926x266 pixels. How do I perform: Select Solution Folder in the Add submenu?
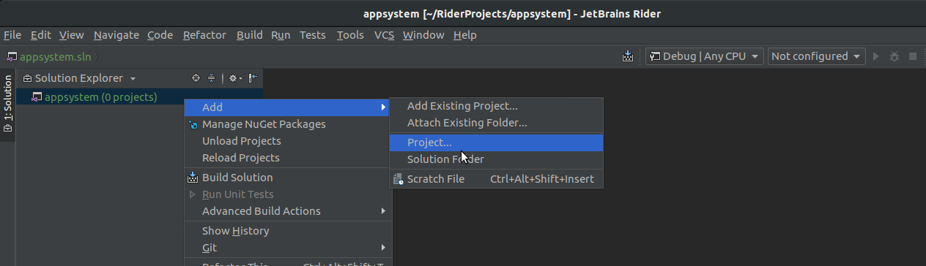pyautogui.click(x=496, y=159)
